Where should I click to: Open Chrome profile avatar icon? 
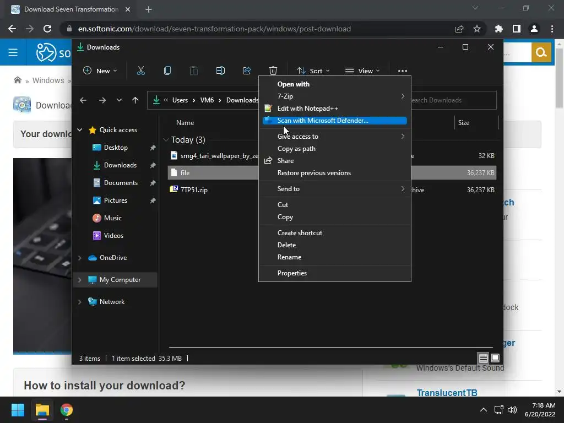[534, 29]
